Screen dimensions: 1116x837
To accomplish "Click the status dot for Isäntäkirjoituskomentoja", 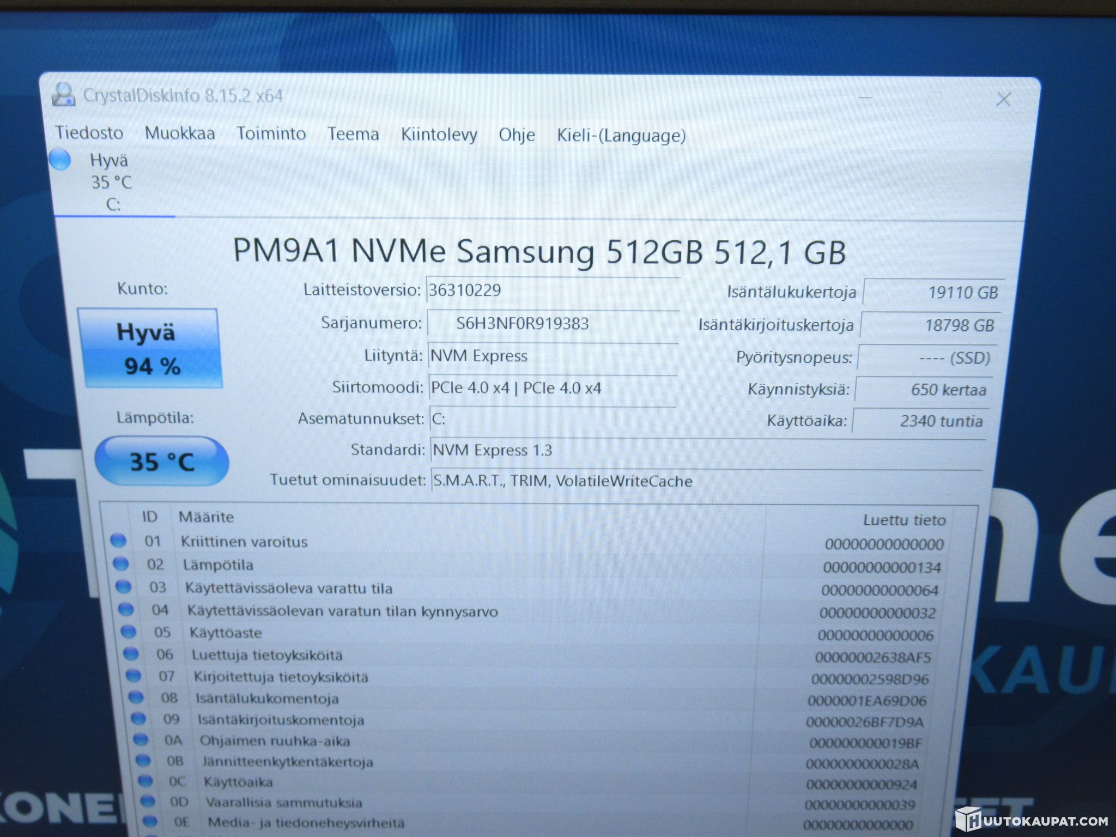I will [x=138, y=719].
